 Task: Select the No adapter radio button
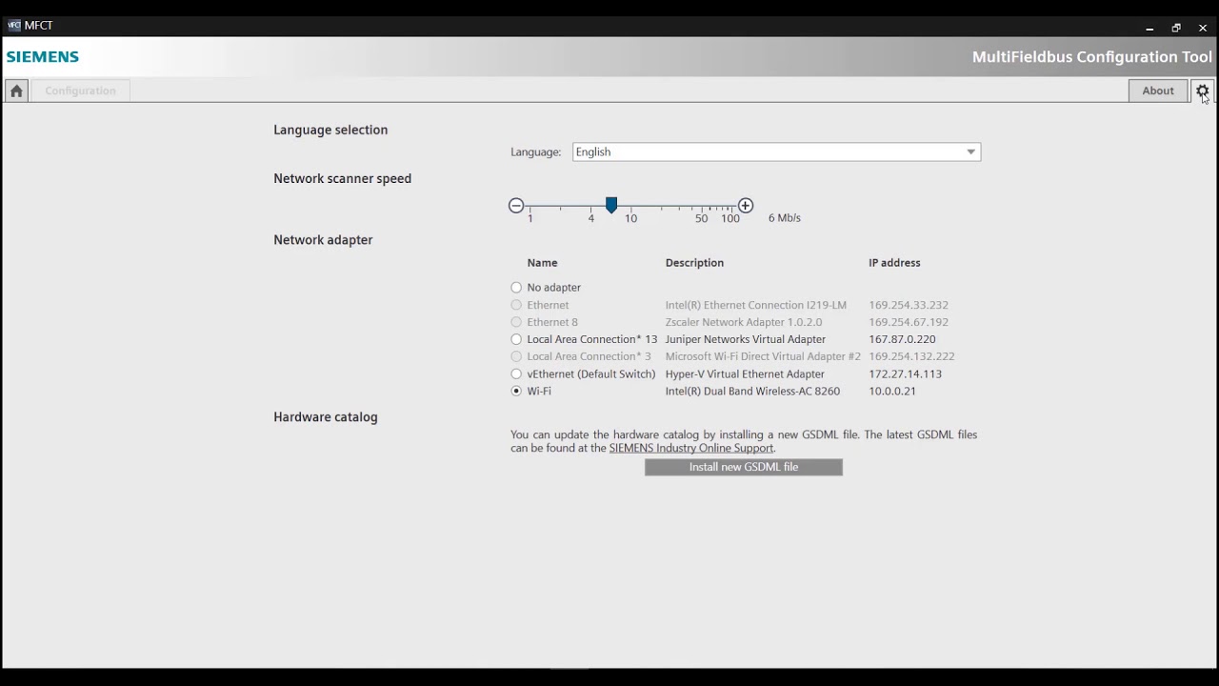pyautogui.click(x=516, y=288)
